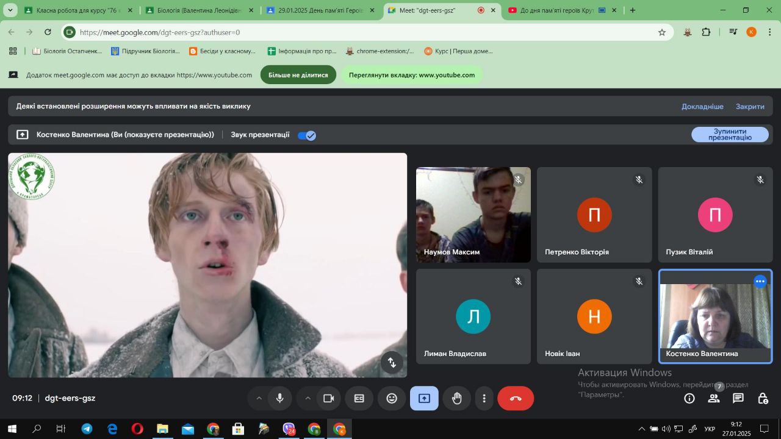Bookmark this page with the star icon
The height and width of the screenshot is (439, 781).
tap(662, 32)
